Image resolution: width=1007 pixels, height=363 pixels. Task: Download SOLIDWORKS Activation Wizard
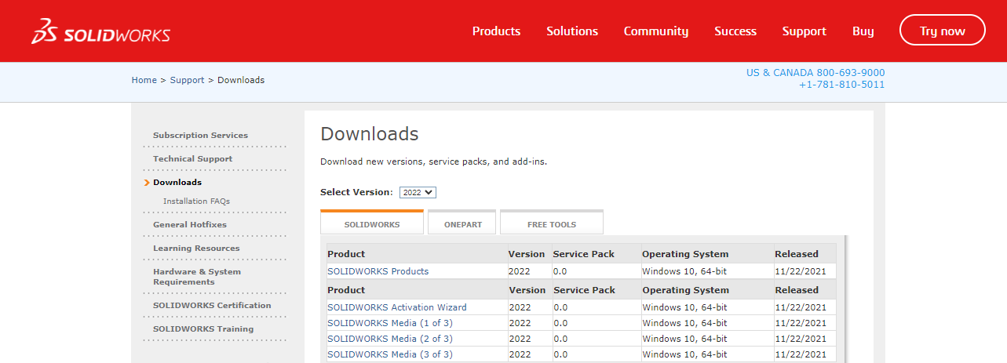(x=397, y=307)
